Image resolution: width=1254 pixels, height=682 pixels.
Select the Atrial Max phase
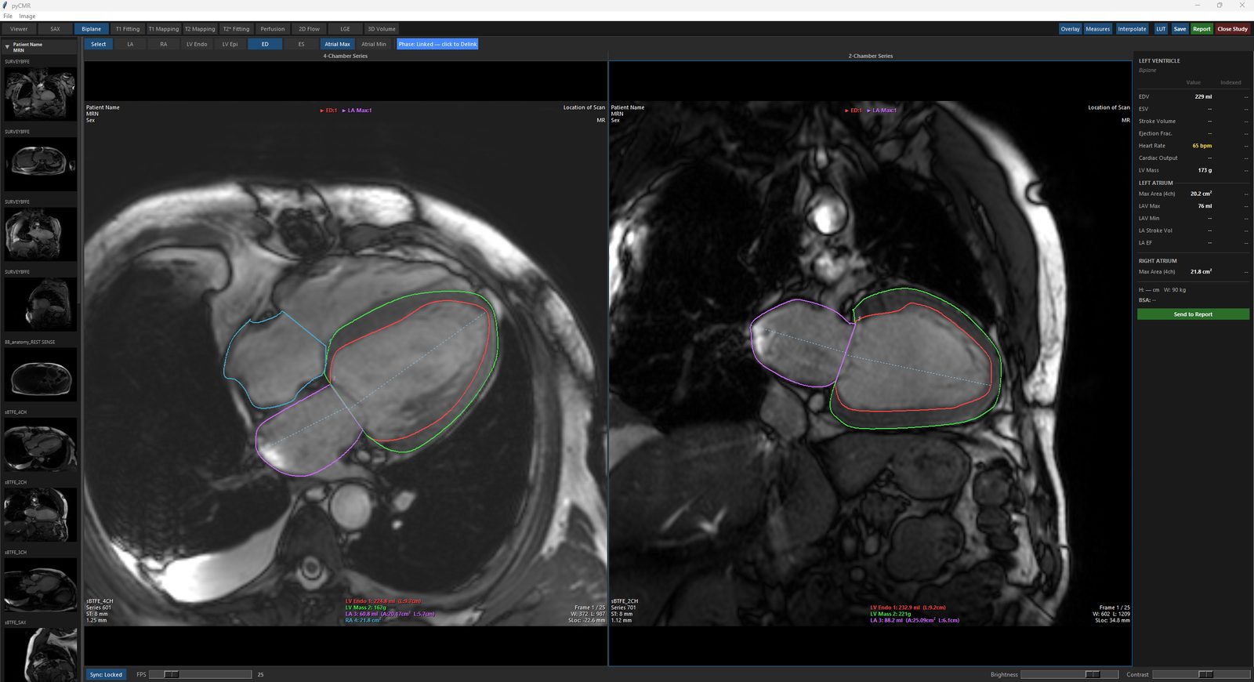click(338, 44)
